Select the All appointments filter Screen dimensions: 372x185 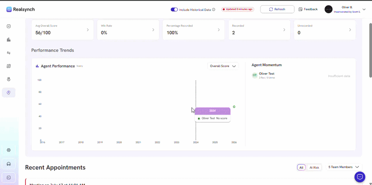pyautogui.click(x=301, y=167)
